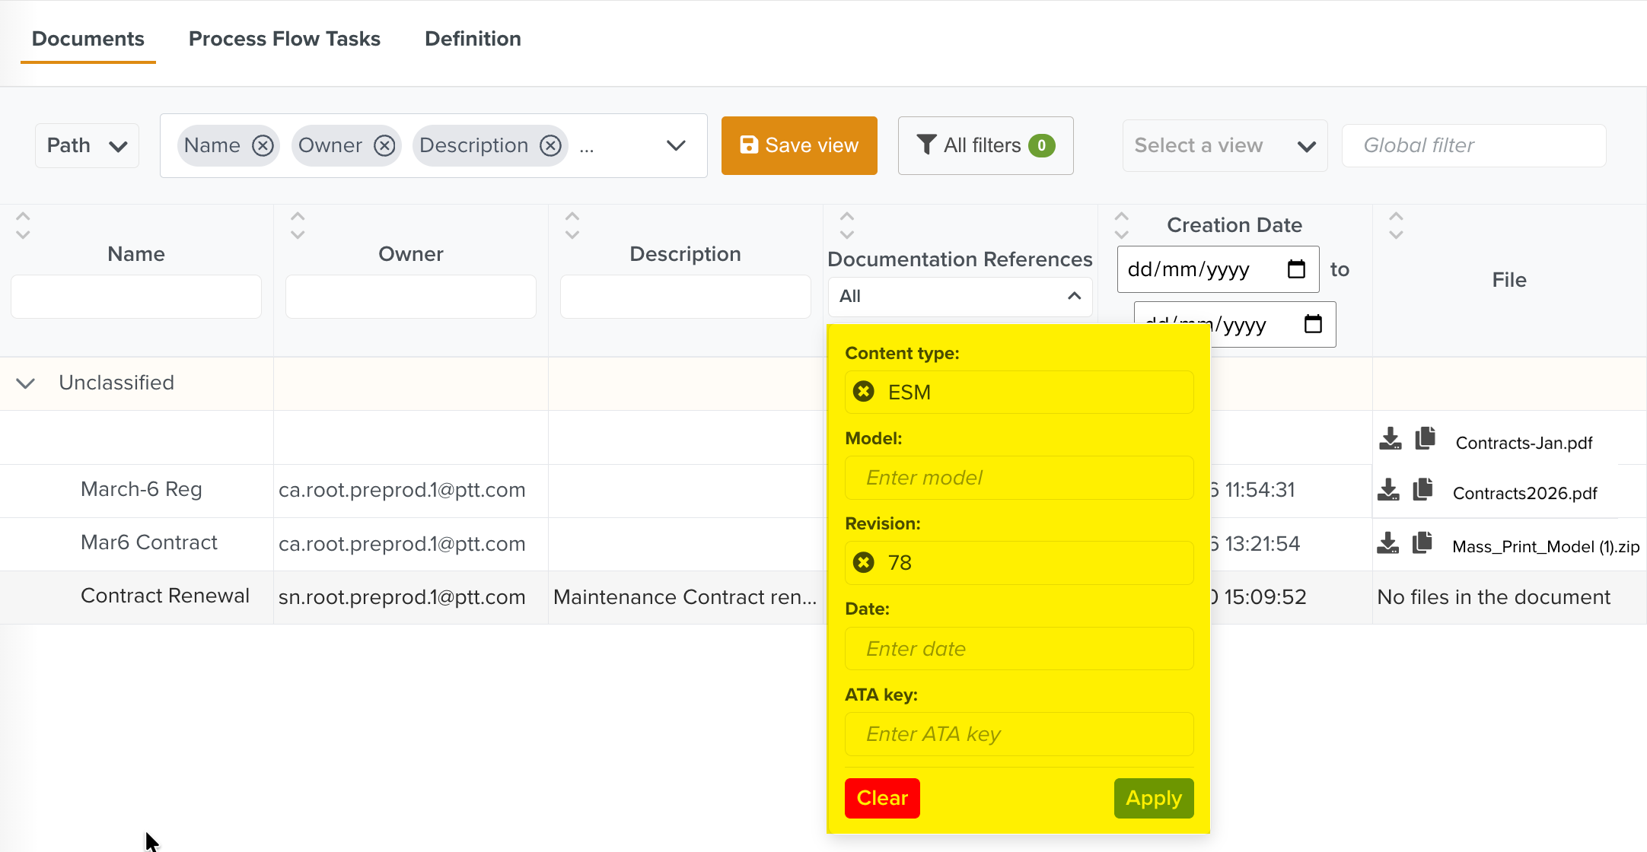Copy the Mass_Print_Model (1).zip file
1647x852 pixels.
coord(1422,543)
